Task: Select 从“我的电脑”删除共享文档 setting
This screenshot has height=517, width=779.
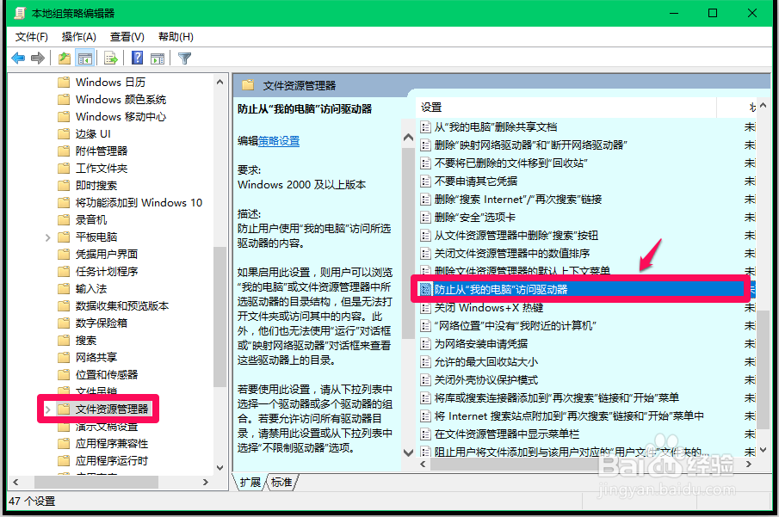Action: coord(495,127)
